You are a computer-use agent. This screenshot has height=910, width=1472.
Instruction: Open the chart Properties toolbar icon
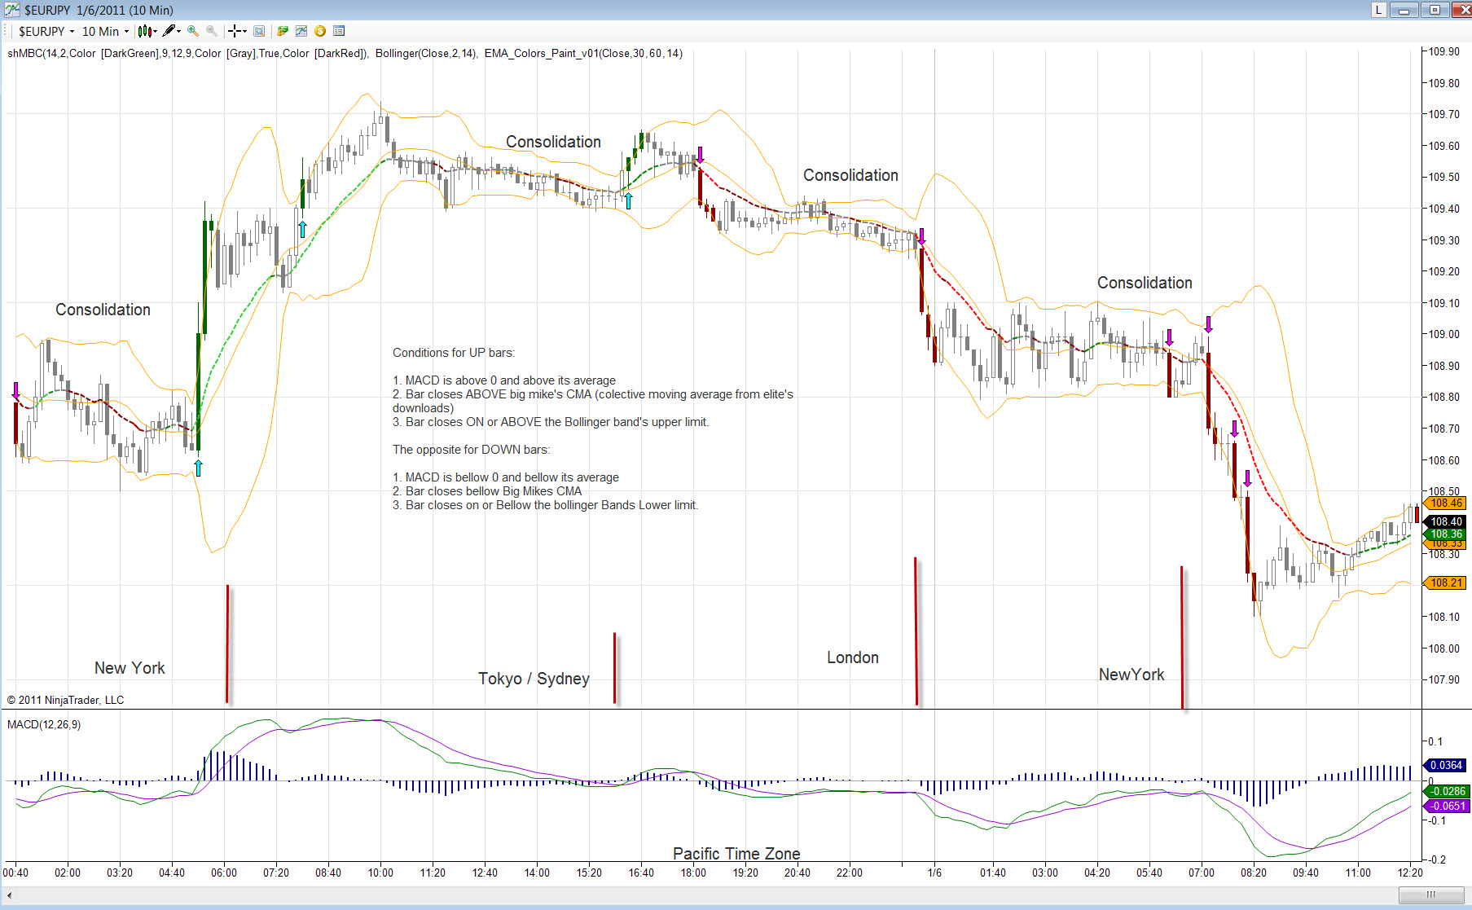point(339,31)
